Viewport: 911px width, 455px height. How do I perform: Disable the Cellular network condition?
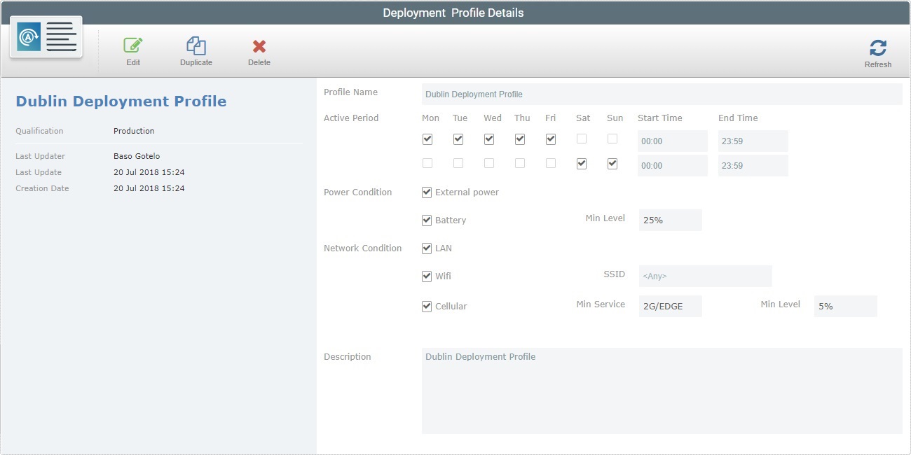(427, 306)
